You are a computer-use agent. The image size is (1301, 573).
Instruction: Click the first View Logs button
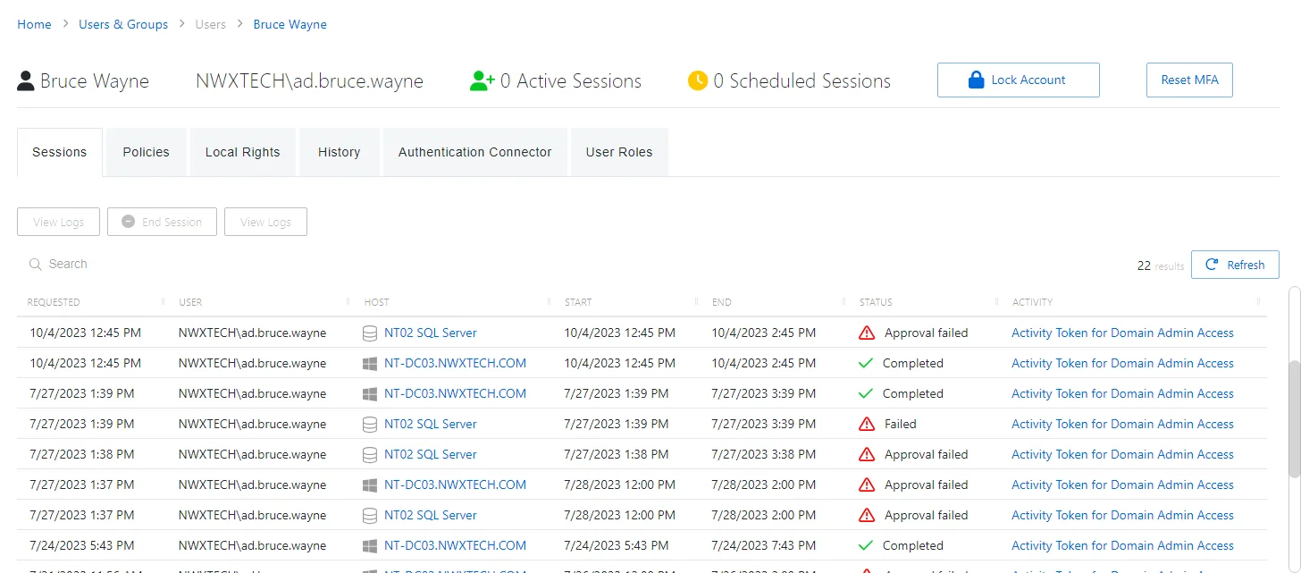click(59, 222)
